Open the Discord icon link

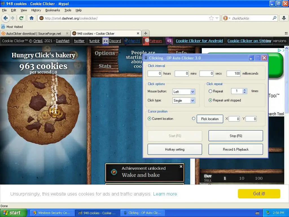[106, 41]
